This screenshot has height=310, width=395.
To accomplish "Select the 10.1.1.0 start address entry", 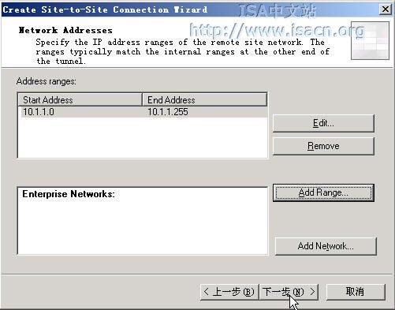I will click(x=39, y=112).
